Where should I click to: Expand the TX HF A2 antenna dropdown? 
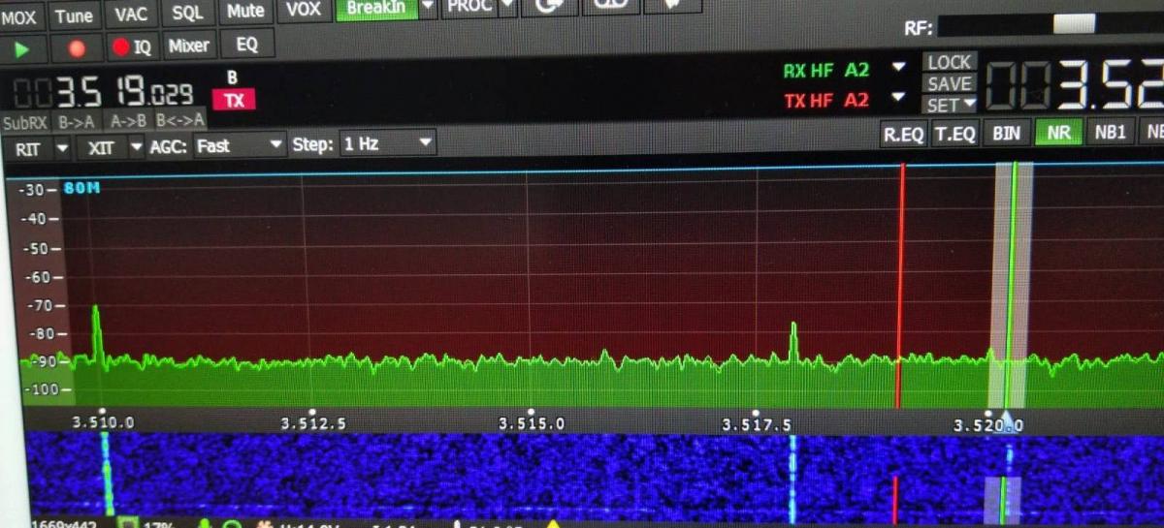pyautogui.click(x=898, y=98)
